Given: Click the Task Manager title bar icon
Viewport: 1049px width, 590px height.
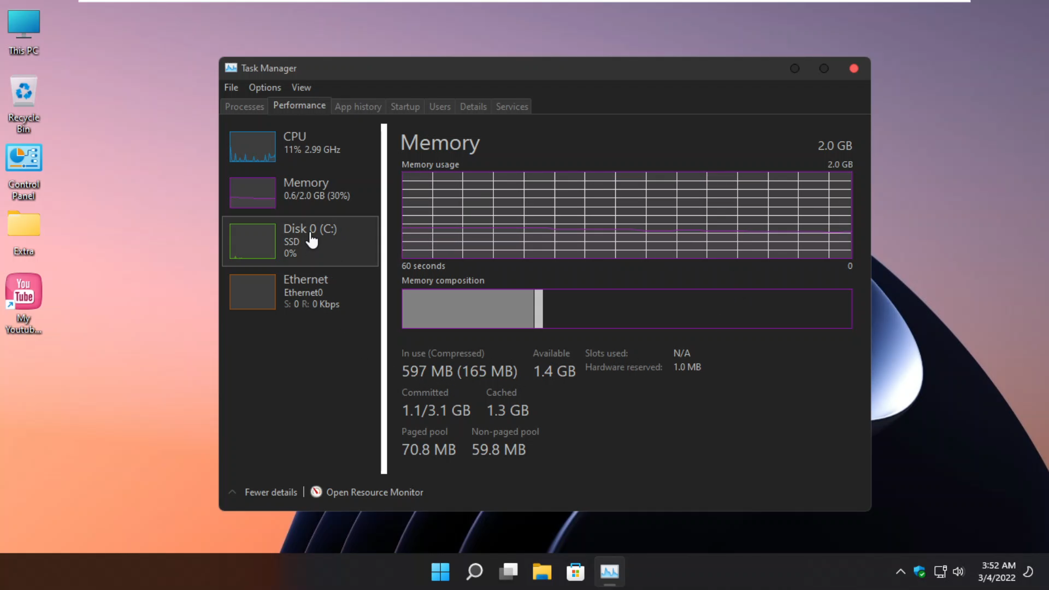Looking at the screenshot, I should [231, 68].
